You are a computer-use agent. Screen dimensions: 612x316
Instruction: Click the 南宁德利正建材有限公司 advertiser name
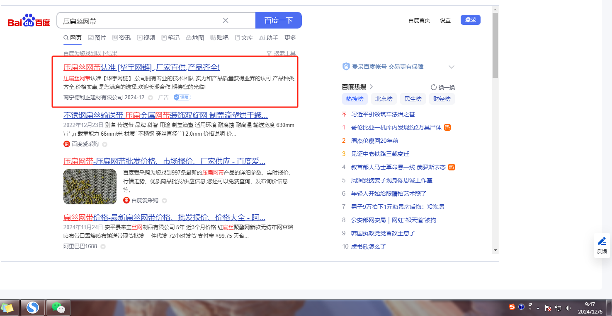(x=93, y=98)
